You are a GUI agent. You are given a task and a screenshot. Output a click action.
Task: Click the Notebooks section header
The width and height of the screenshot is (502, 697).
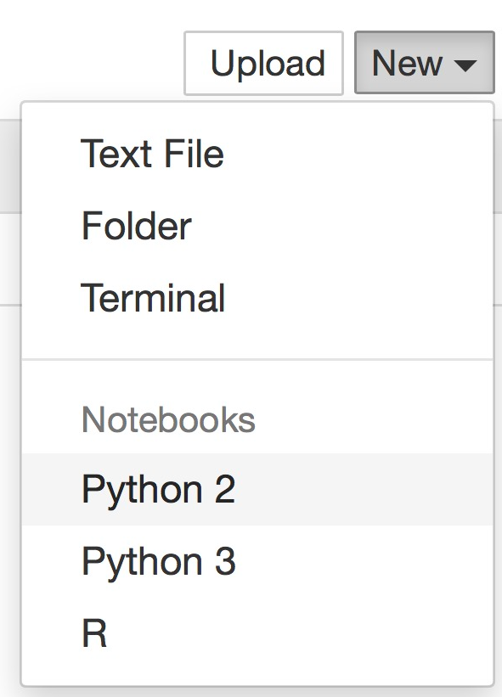click(168, 419)
